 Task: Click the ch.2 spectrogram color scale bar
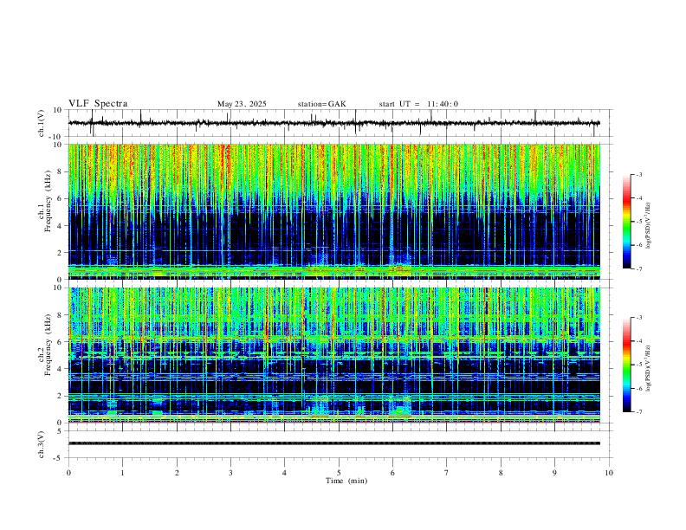coord(627,365)
